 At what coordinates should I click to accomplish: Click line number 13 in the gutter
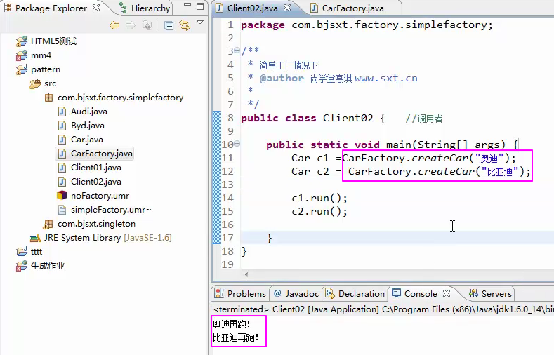click(227, 185)
